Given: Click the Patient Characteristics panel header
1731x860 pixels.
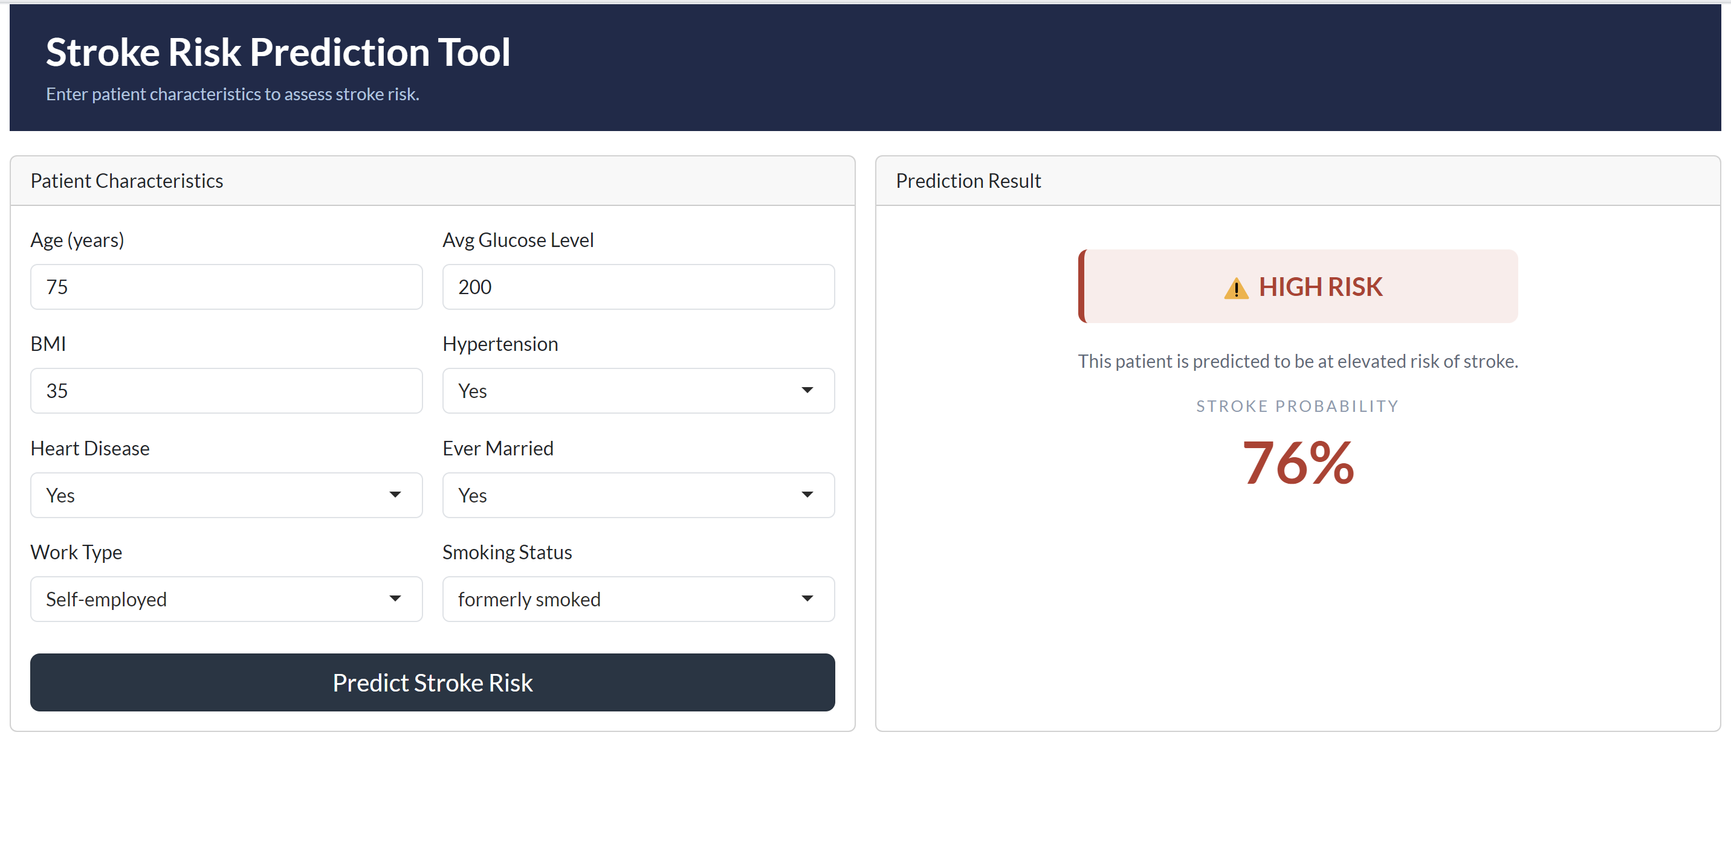Looking at the screenshot, I should coord(126,180).
